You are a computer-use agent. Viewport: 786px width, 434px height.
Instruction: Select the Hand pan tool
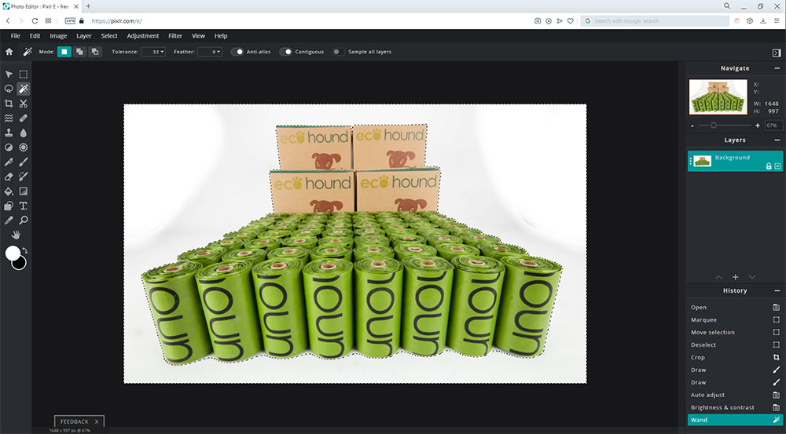(x=16, y=235)
